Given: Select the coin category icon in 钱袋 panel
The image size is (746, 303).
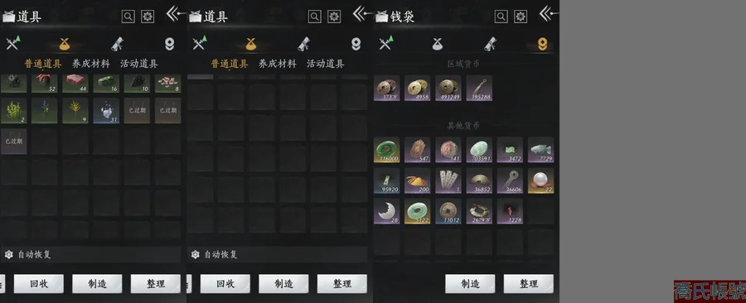Looking at the screenshot, I should (542, 44).
